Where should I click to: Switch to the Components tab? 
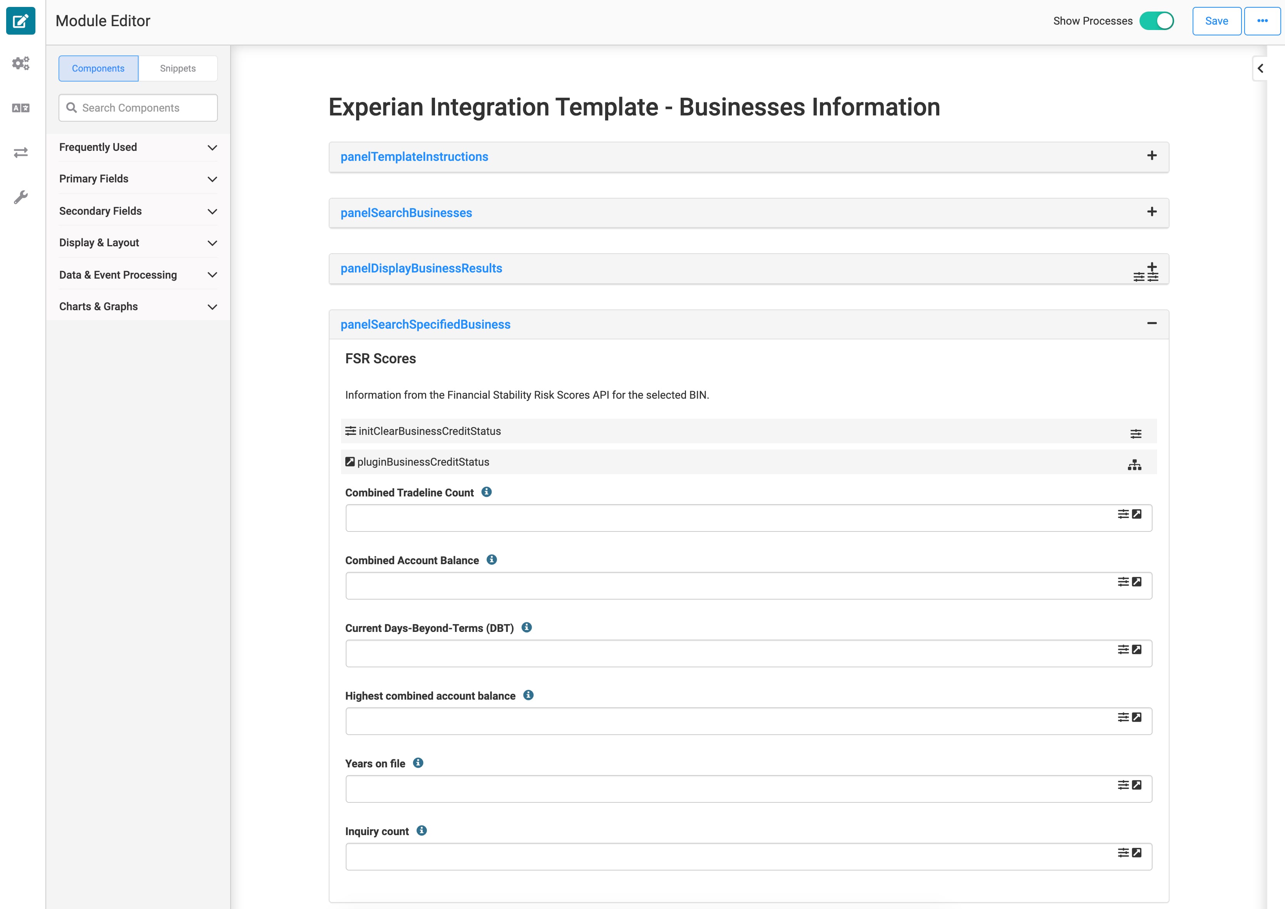(x=98, y=68)
